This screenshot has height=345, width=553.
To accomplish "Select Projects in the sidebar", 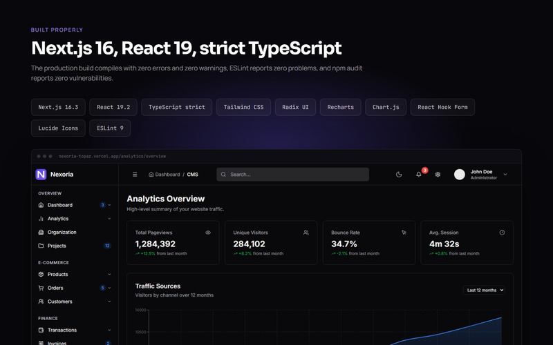I will click(75, 246).
